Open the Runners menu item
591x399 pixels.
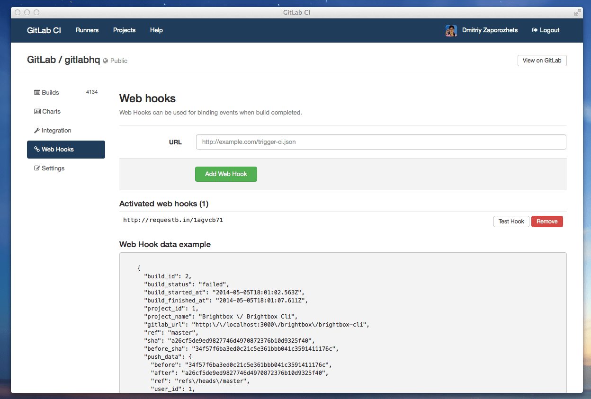87,30
